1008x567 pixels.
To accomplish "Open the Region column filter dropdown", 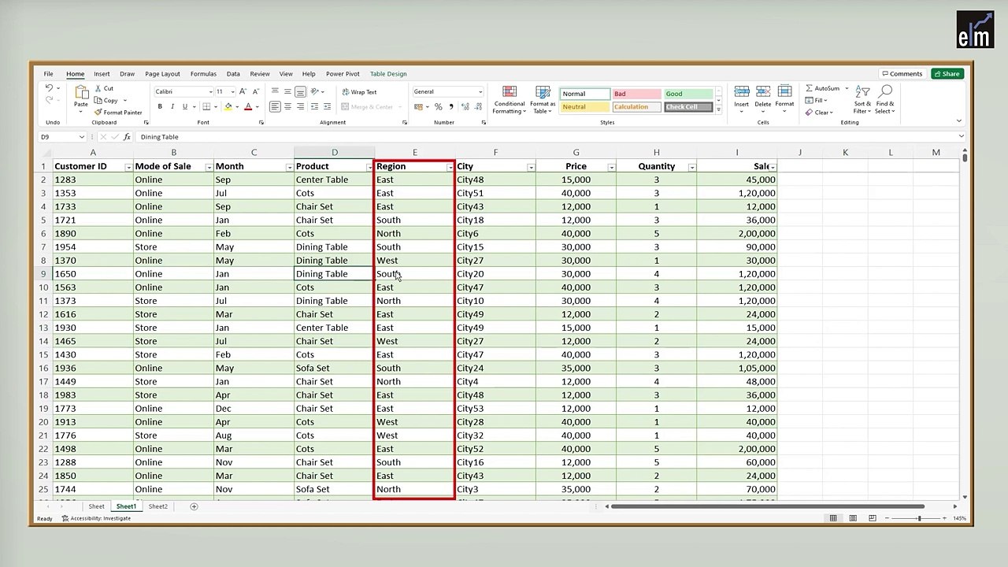I will (450, 167).
